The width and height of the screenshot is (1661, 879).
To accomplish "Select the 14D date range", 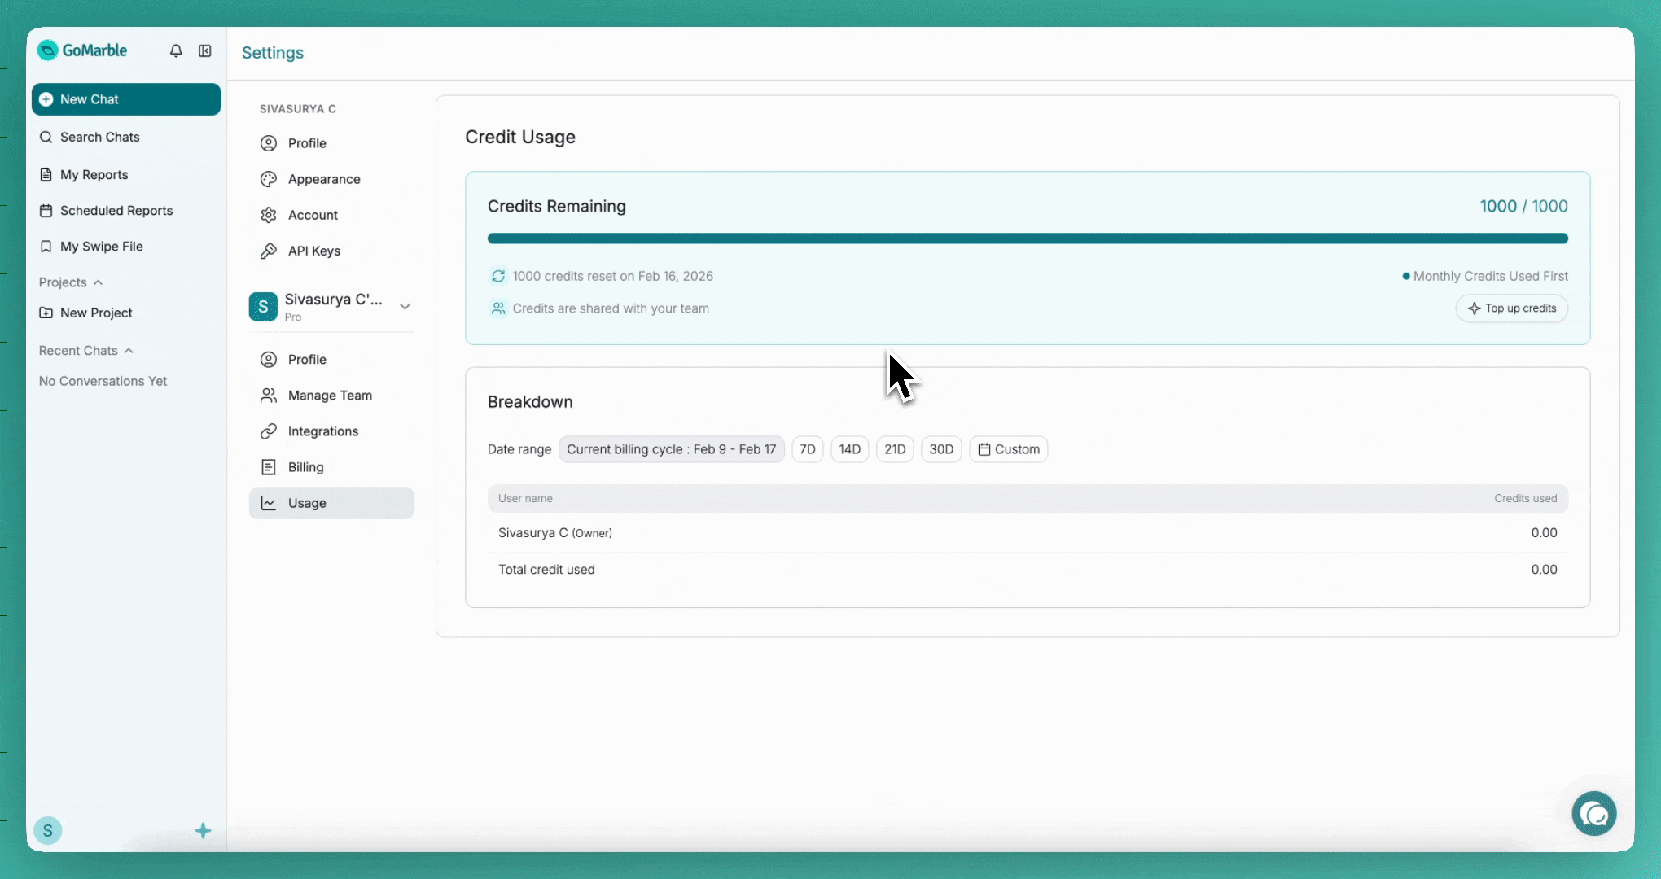I will click(849, 449).
